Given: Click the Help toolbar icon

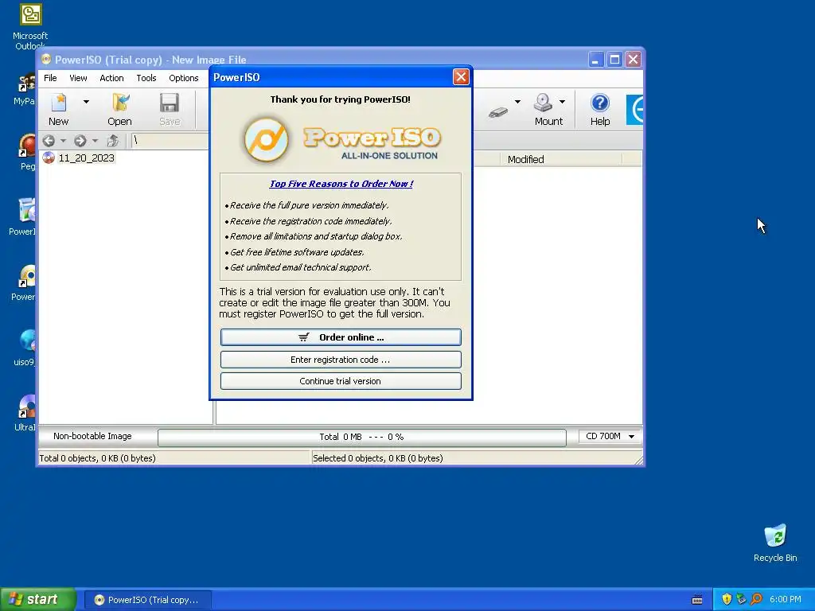Looking at the screenshot, I should pyautogui.click(x=600, y=103).
